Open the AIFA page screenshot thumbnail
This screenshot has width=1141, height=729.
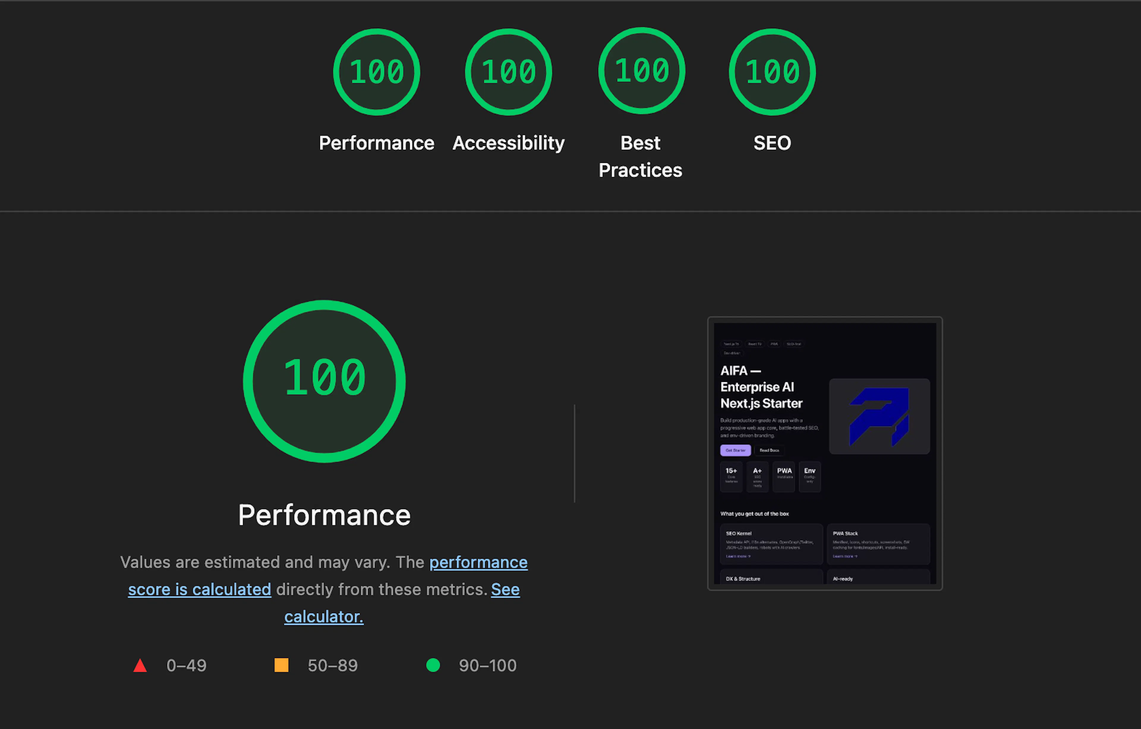[825, 454]
